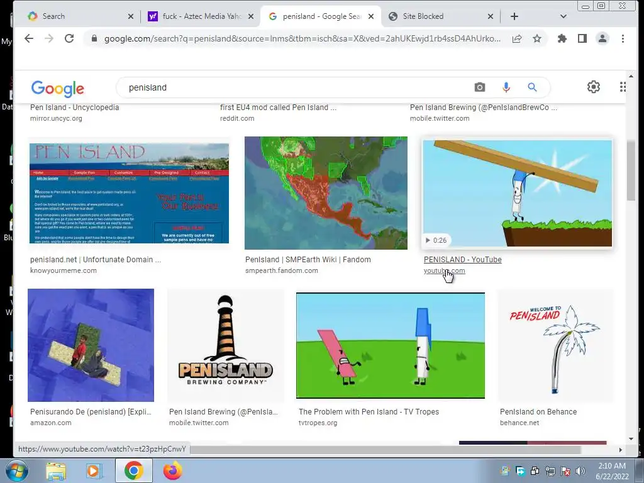Click the Welcome to Penisland palm thumbnail

(x=556, y=345)
